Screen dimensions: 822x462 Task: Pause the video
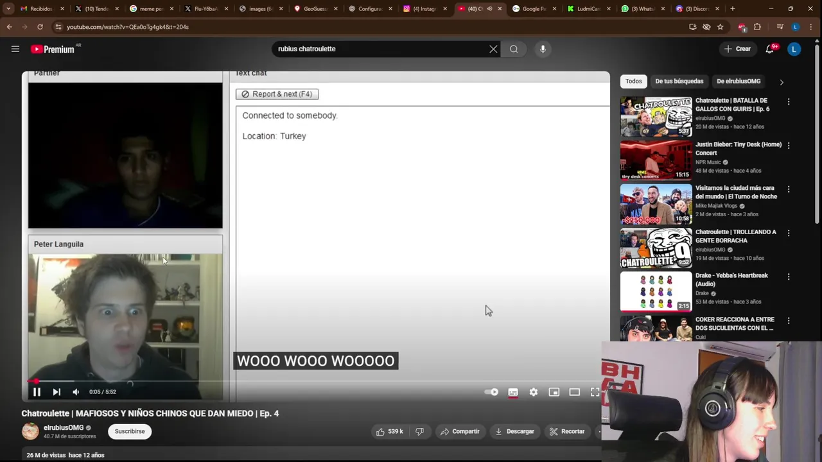point(37,392)
